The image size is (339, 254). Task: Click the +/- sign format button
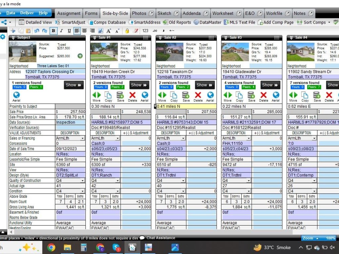[172, 31]
